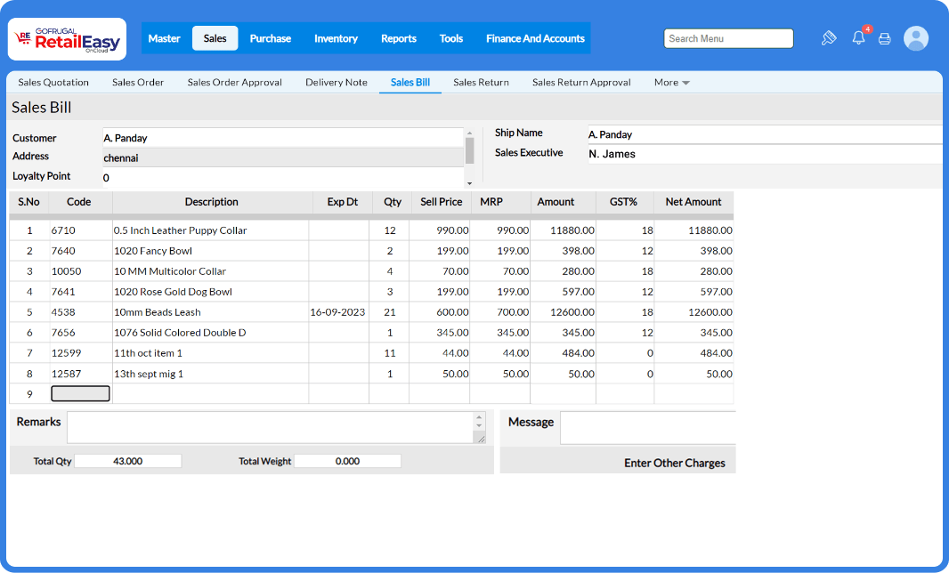This screenshot has width=949, height=573.
Task: Switch to the Sales Return tab
Action: 481,83
